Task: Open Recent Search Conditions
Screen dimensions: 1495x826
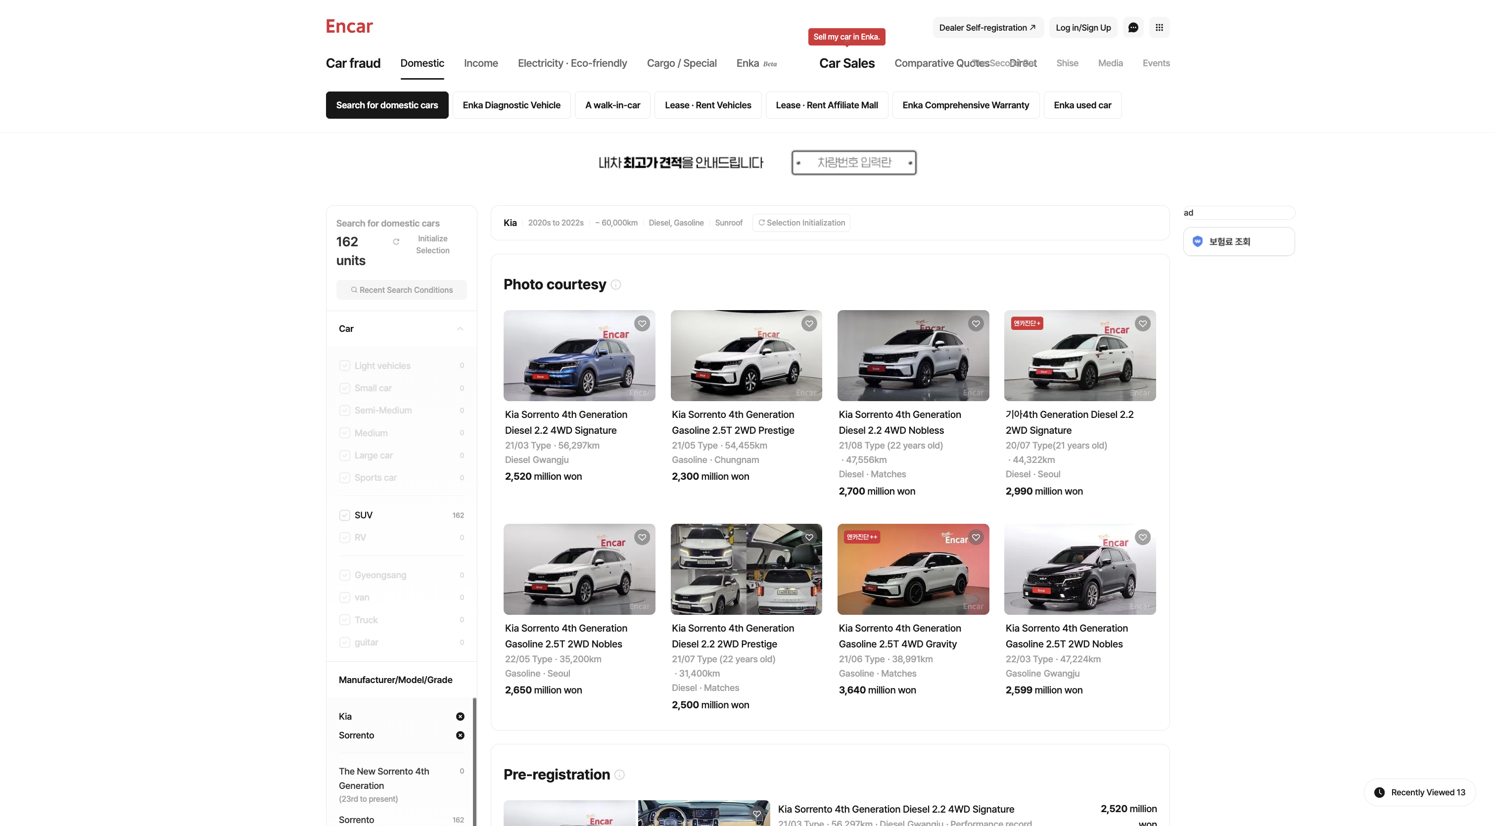Action: 401,290
